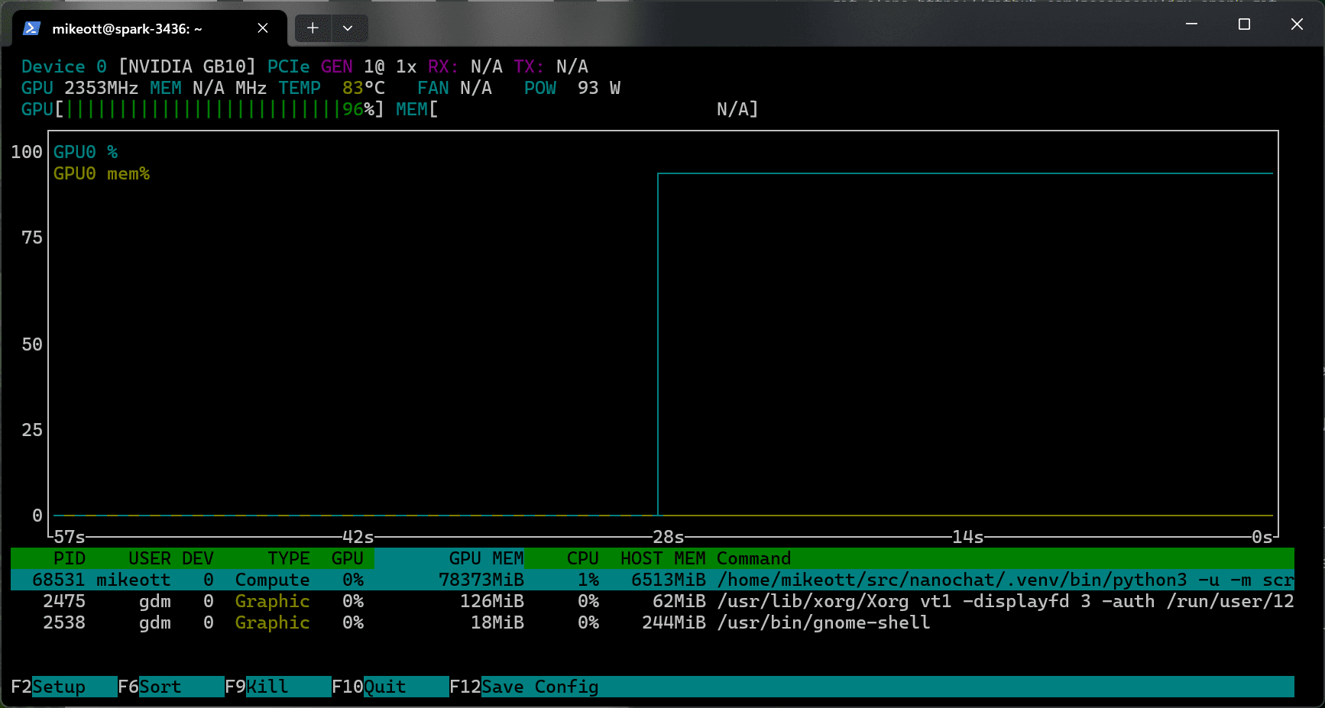Click the HOST MEM column header
This screenshot has height=708, width=1325.
pyautogui.click(x=662, y=558)
